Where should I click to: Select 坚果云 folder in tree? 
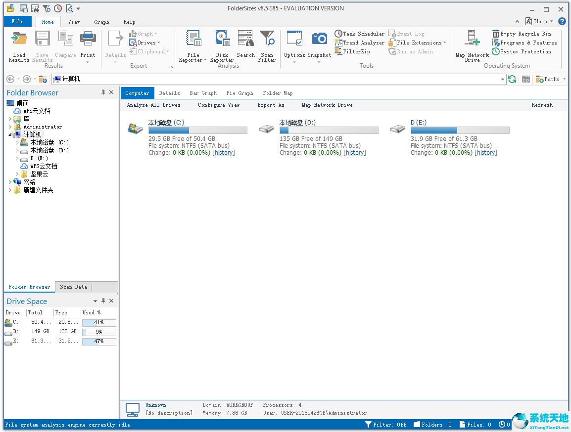pos(39,174)
